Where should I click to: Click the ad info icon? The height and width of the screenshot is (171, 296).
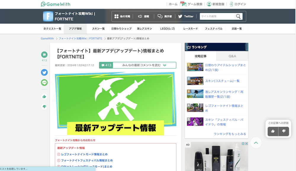pos(243,143)
